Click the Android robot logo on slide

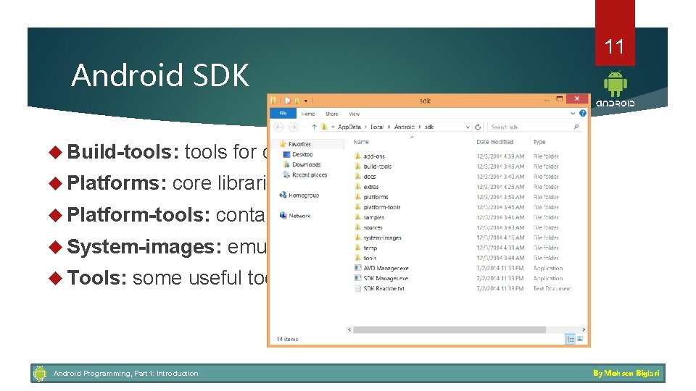click(616, 84)
